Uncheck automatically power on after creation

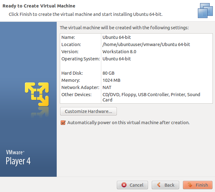(x=63, y=123)
